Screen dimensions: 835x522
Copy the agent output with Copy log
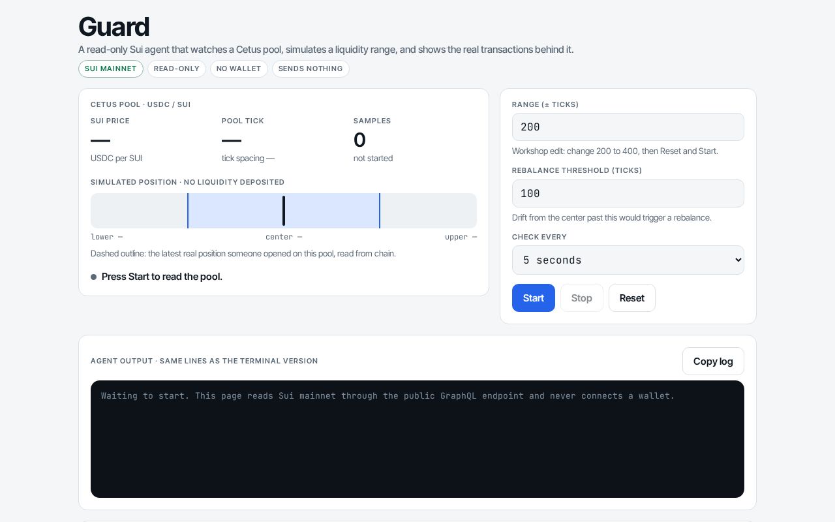(713, 361)
